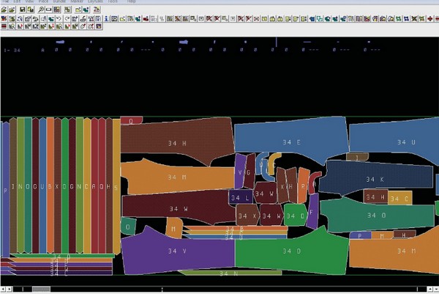Select the orange vertical strip labeled B
Viewport: 439px width, 294px height.
50,185
